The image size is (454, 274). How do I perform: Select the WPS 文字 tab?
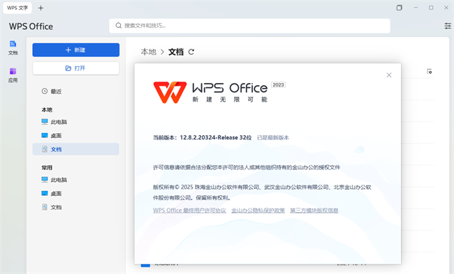[x=17, y=8]
